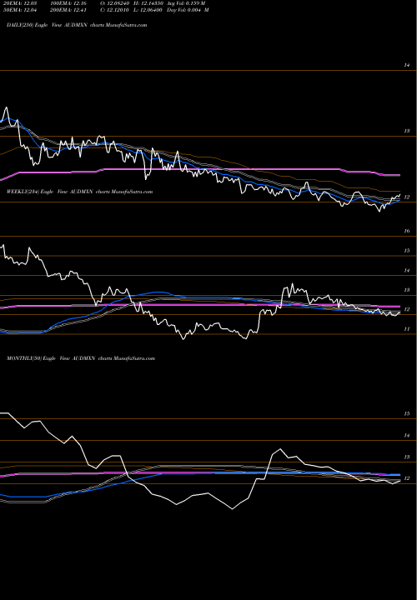Click axis label 12 on daily chart

[407, 197]
